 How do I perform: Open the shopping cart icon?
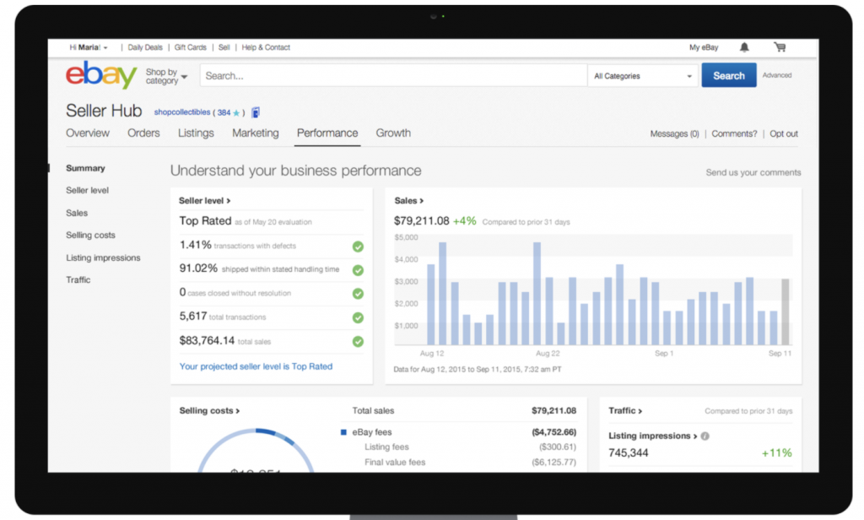(x=780, y=47)
